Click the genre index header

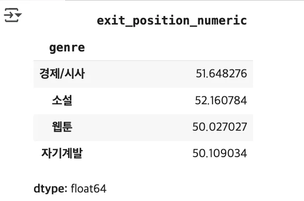67,48
